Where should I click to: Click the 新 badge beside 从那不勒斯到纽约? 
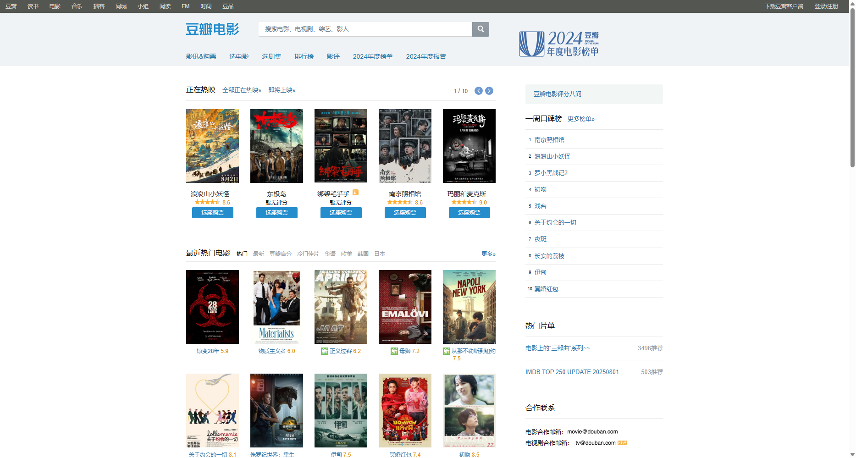pos(446,351)
